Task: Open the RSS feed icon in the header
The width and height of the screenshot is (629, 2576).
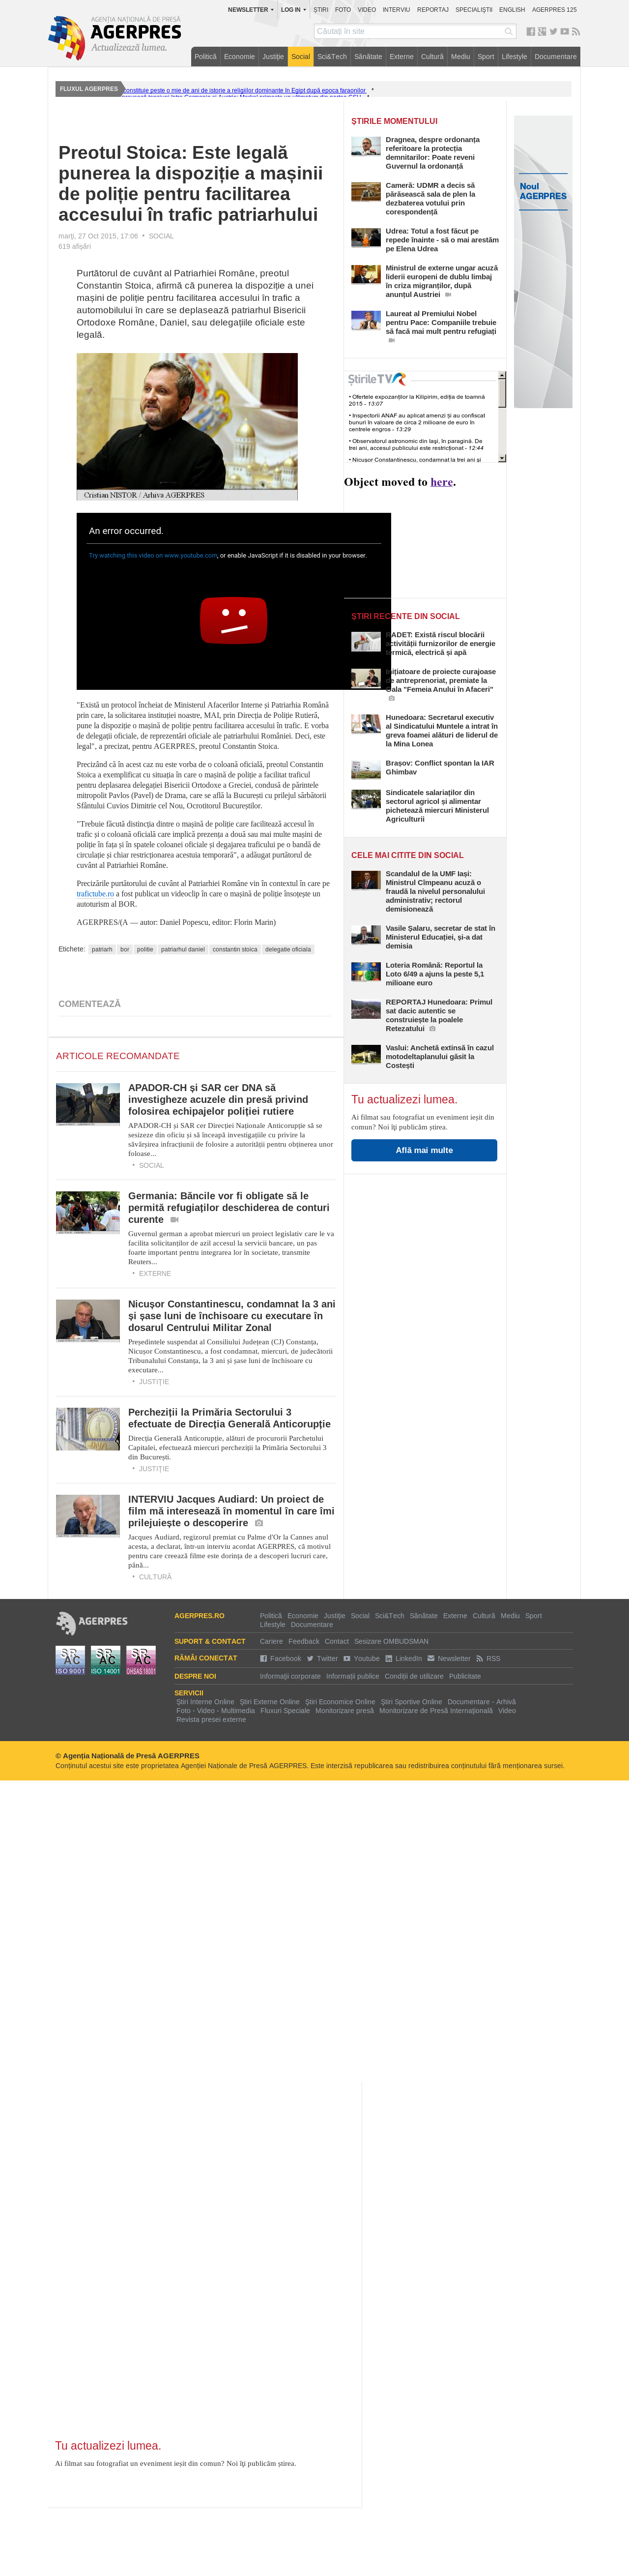Action: coord(576,32)
